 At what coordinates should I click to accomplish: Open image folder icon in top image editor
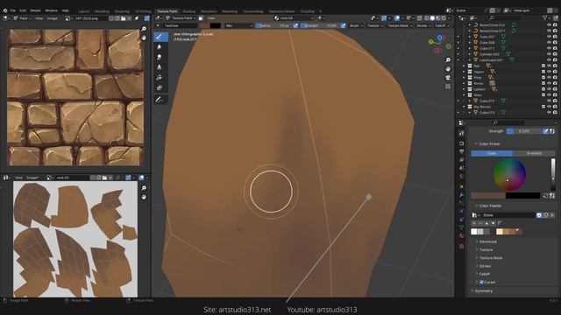click(123, 18)
